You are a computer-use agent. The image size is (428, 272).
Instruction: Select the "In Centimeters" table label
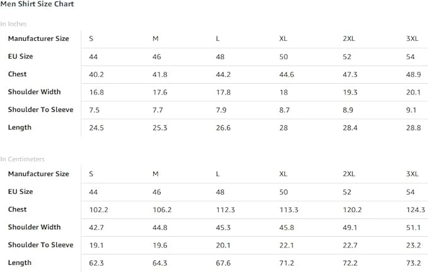(22, 159)
